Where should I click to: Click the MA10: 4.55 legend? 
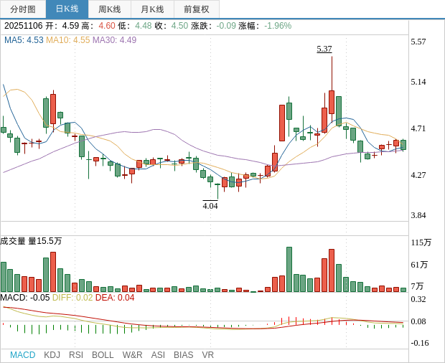[x=68, y=40]
